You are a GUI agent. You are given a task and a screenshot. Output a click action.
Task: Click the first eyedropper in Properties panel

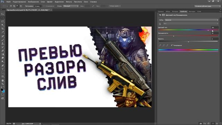tap(160, 45)
